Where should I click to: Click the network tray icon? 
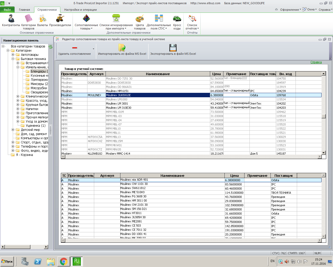293,261
